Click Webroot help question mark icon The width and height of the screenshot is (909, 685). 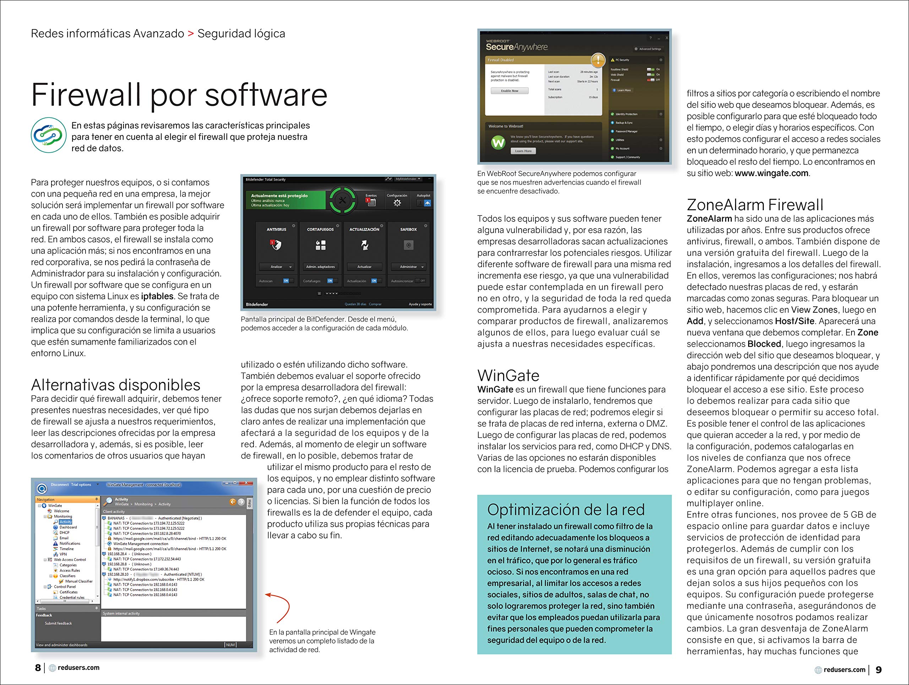click(651, 38)
